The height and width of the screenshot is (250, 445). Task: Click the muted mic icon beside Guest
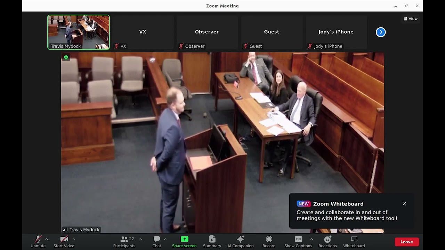(x=245, y=46)
